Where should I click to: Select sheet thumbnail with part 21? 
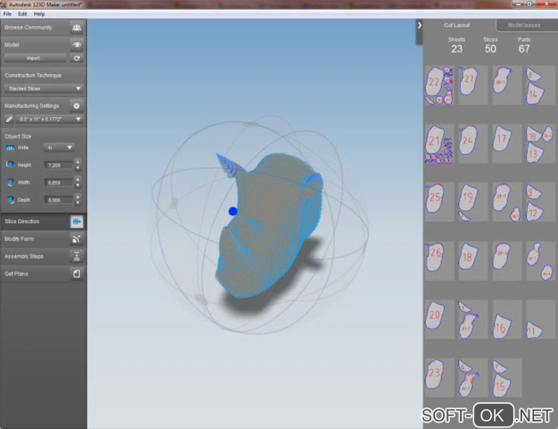[x=439, y=144]
